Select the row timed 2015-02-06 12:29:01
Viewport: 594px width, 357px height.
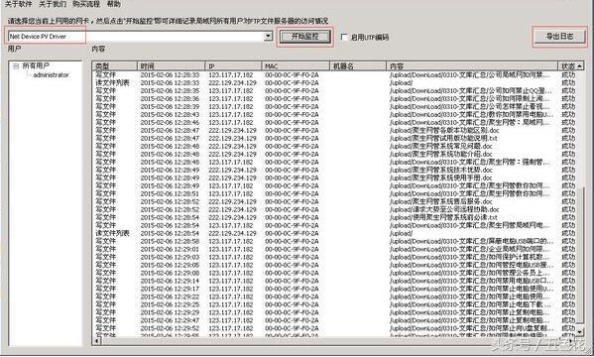(x=334, y=249)
